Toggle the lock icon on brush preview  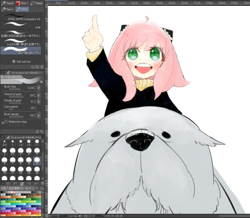coord(41,81)
